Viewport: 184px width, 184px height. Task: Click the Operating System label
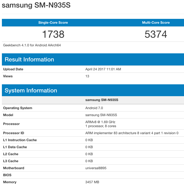pos(18,108)
